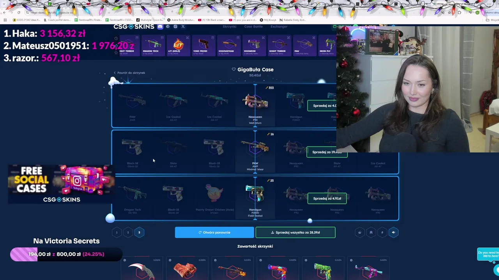Go back with the browser back arrow
499x280 pixels.
pyautogui.click(x=5, y=12)
